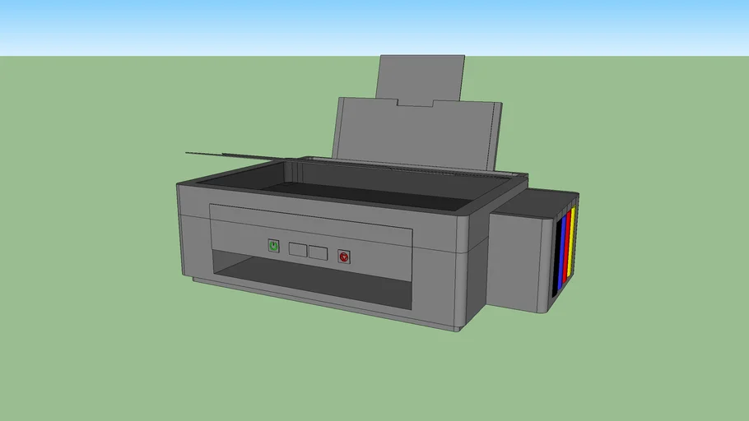749x421 pixels.
Task: Select the left blank rectangular printer button
Action: [298, 250]
